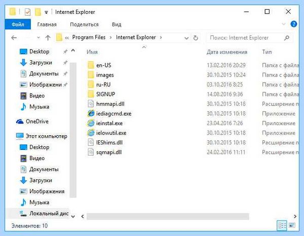
Task: Click the Internet Explorer breadcrumb segment
Action: click(x=136, y=37)
